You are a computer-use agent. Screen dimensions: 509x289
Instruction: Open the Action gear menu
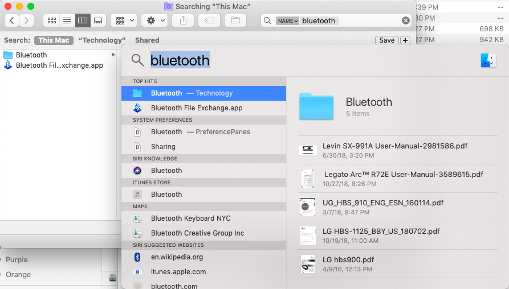coord(154,20)
